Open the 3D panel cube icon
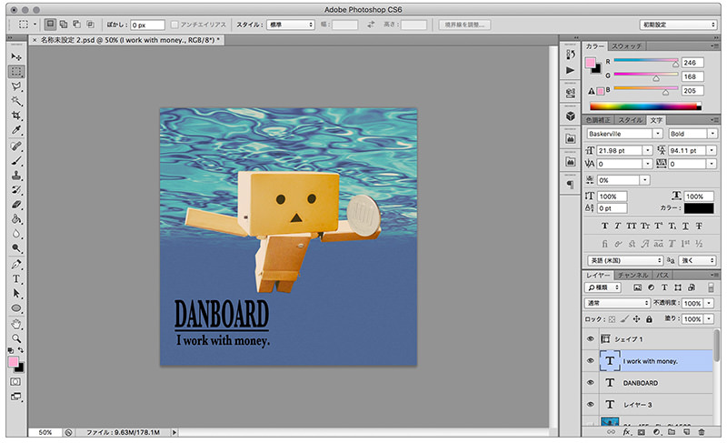Screen dimensions: 727x443 pos(571,116)
